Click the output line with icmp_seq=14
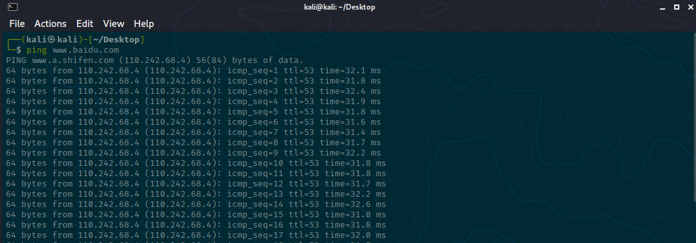 pyautogui.click(x=196, y=204)
